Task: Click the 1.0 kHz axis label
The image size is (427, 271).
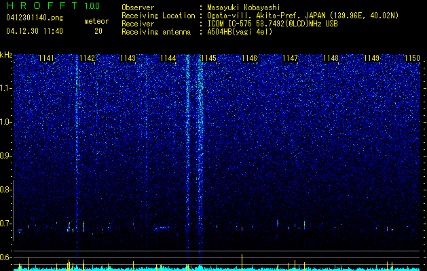Action: point(5,122)
